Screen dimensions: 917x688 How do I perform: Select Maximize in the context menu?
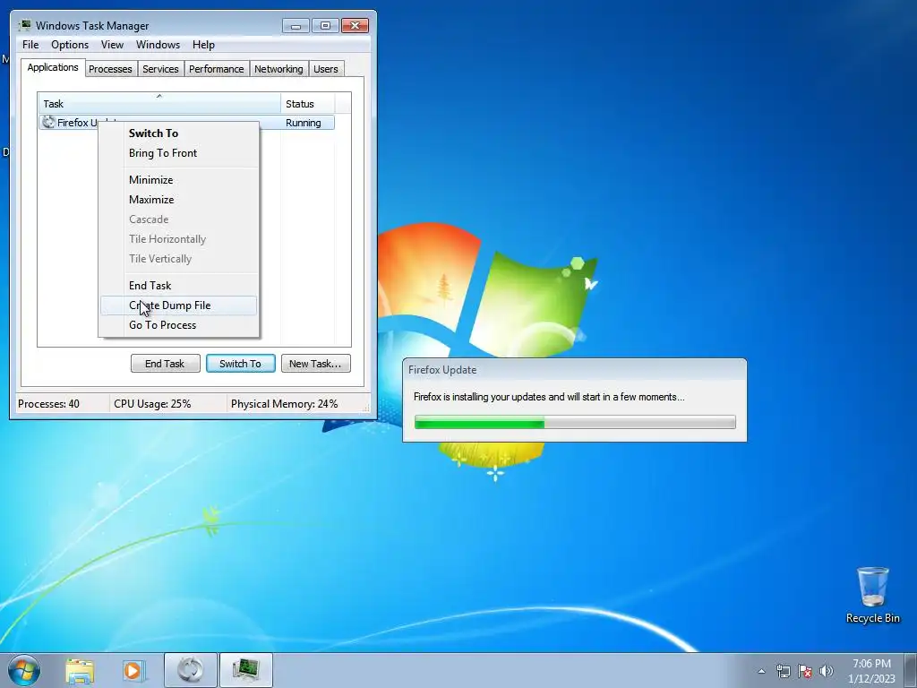coord(179,200)
